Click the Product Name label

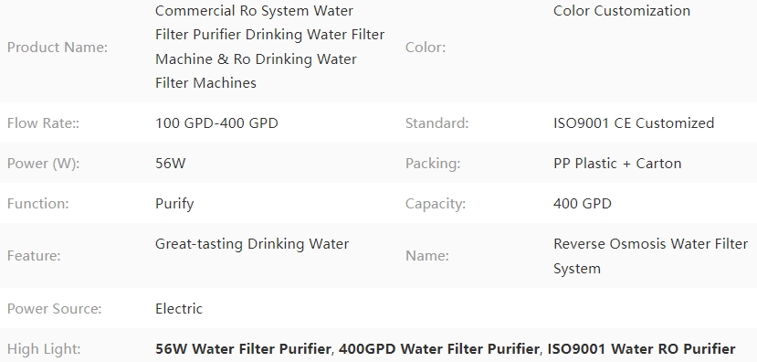(x=58, y=47)
